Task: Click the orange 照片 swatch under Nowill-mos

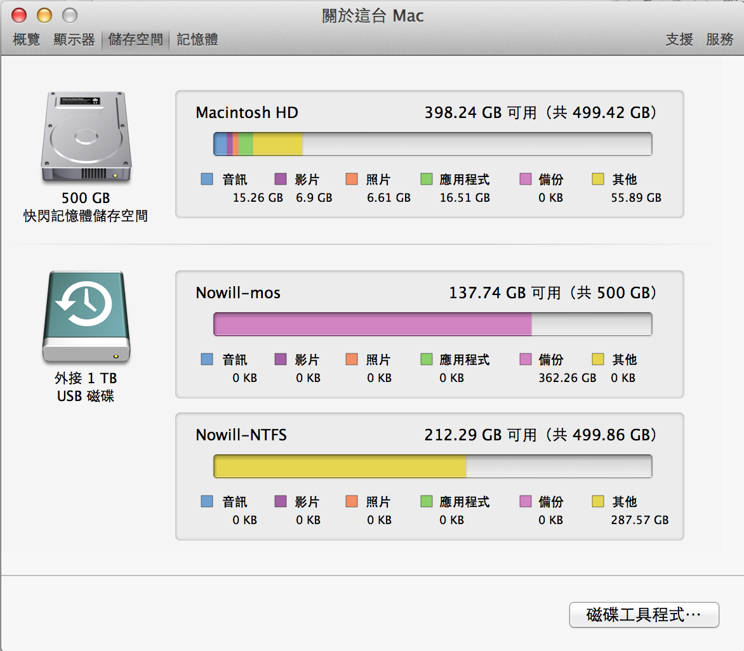Action: [x=352, y=359]
